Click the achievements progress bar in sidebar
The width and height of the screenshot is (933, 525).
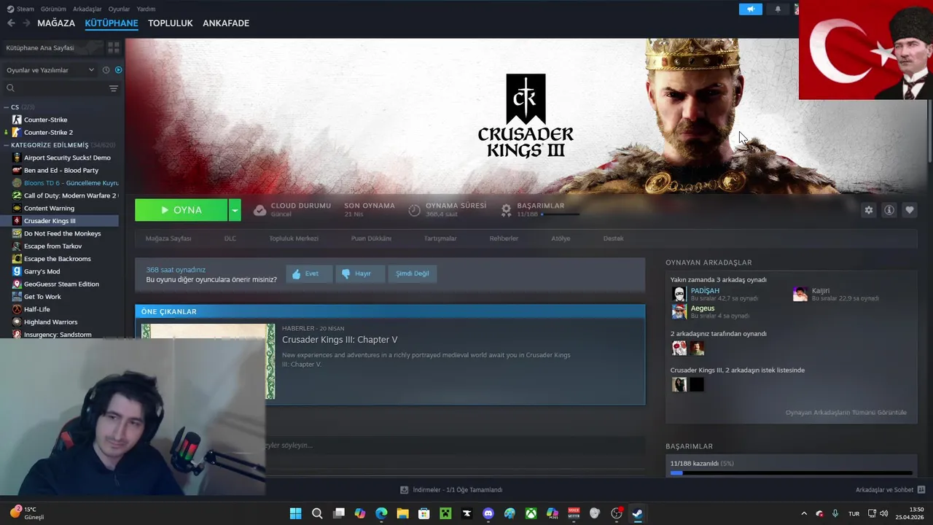tap(791, 472)
